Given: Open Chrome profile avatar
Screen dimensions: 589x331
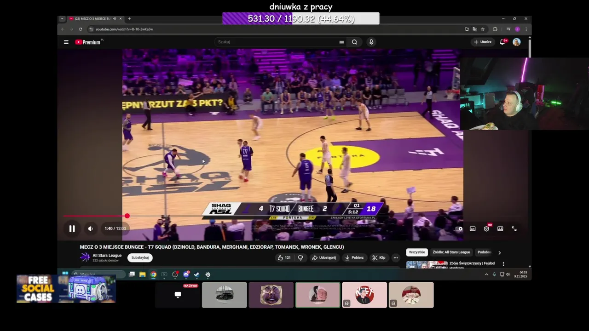Looking at the screenshot, I should point(517,29).
